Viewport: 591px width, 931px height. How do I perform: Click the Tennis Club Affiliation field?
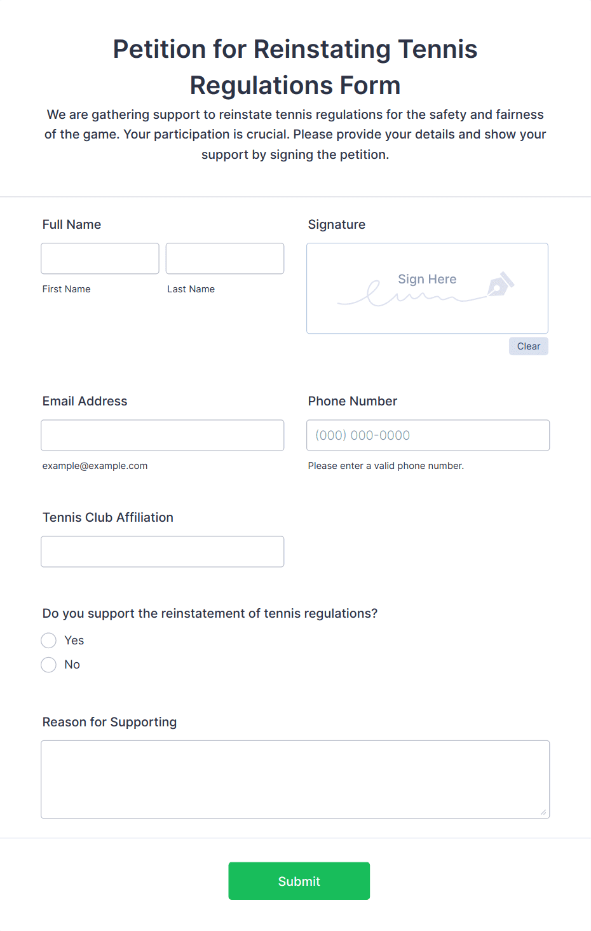163,552
